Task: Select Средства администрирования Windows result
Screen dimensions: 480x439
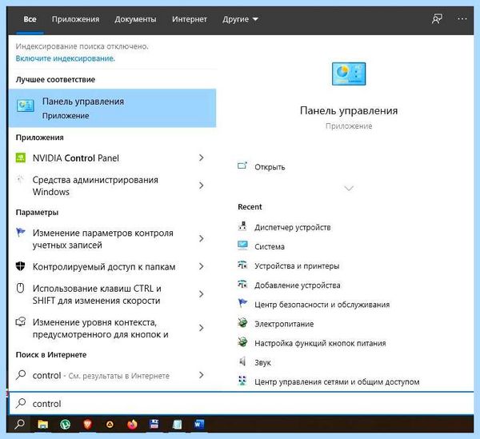Action: pyautogui.click(x=112, y=186)
